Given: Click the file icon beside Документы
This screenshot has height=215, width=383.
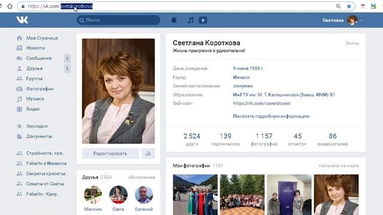Looking at the screenshot, I should pos(19,136).
